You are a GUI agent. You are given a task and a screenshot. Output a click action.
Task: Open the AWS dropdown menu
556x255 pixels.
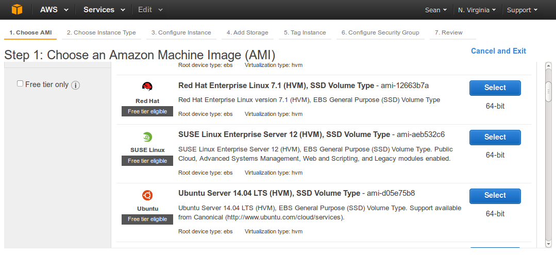click(x=54, y=10)
